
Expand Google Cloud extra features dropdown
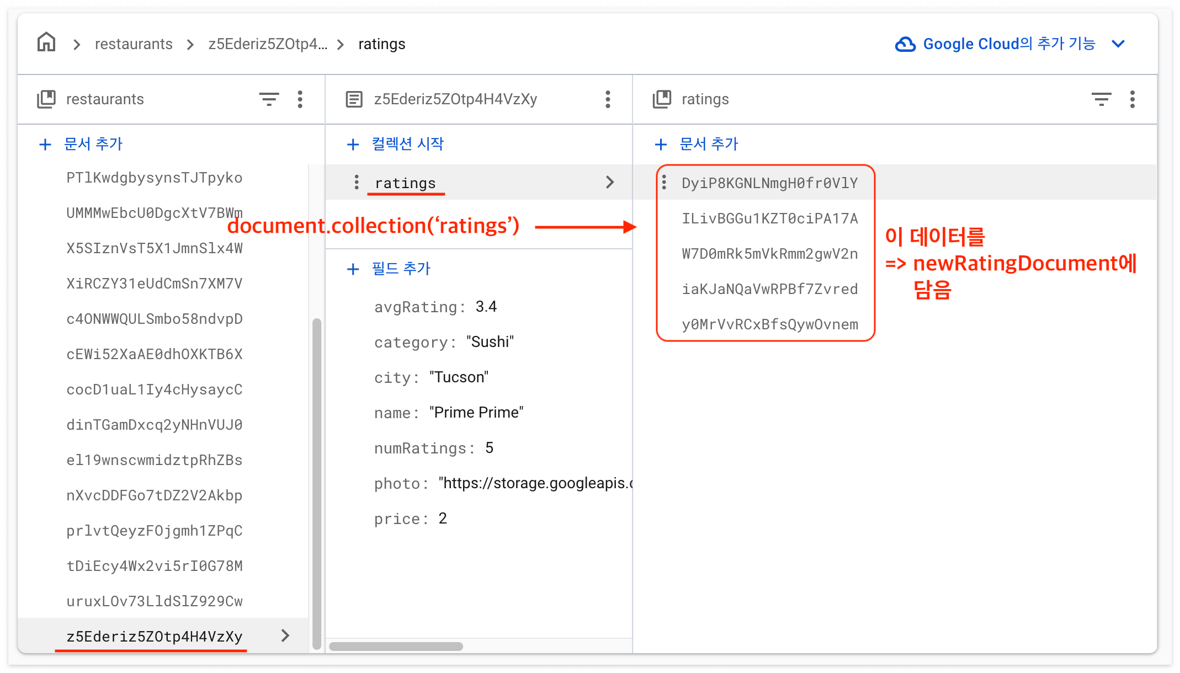[1118, 44]
